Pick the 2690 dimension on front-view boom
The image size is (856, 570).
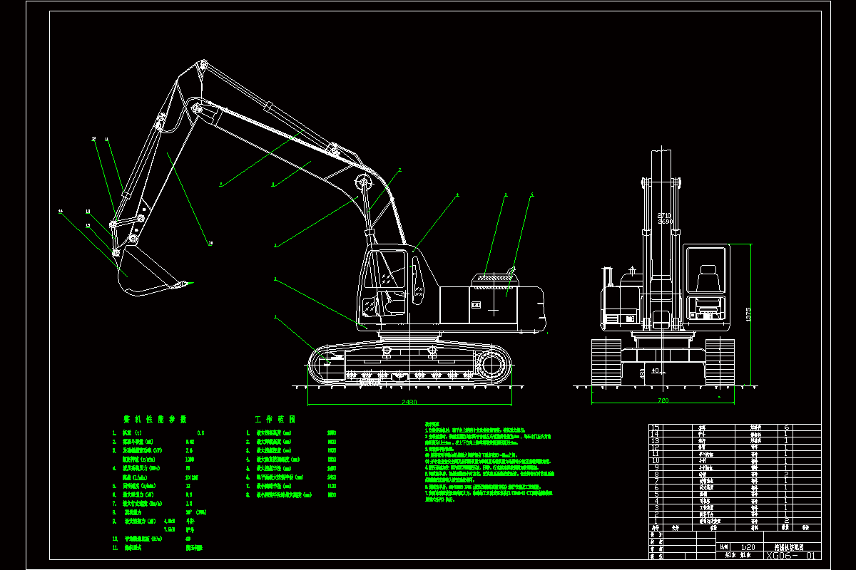tap(664, 222)
